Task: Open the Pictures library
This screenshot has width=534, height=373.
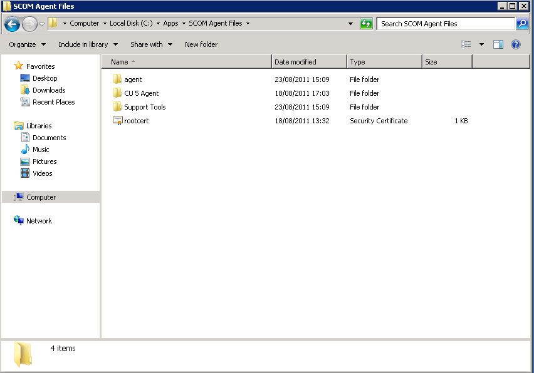Action: 45,161
